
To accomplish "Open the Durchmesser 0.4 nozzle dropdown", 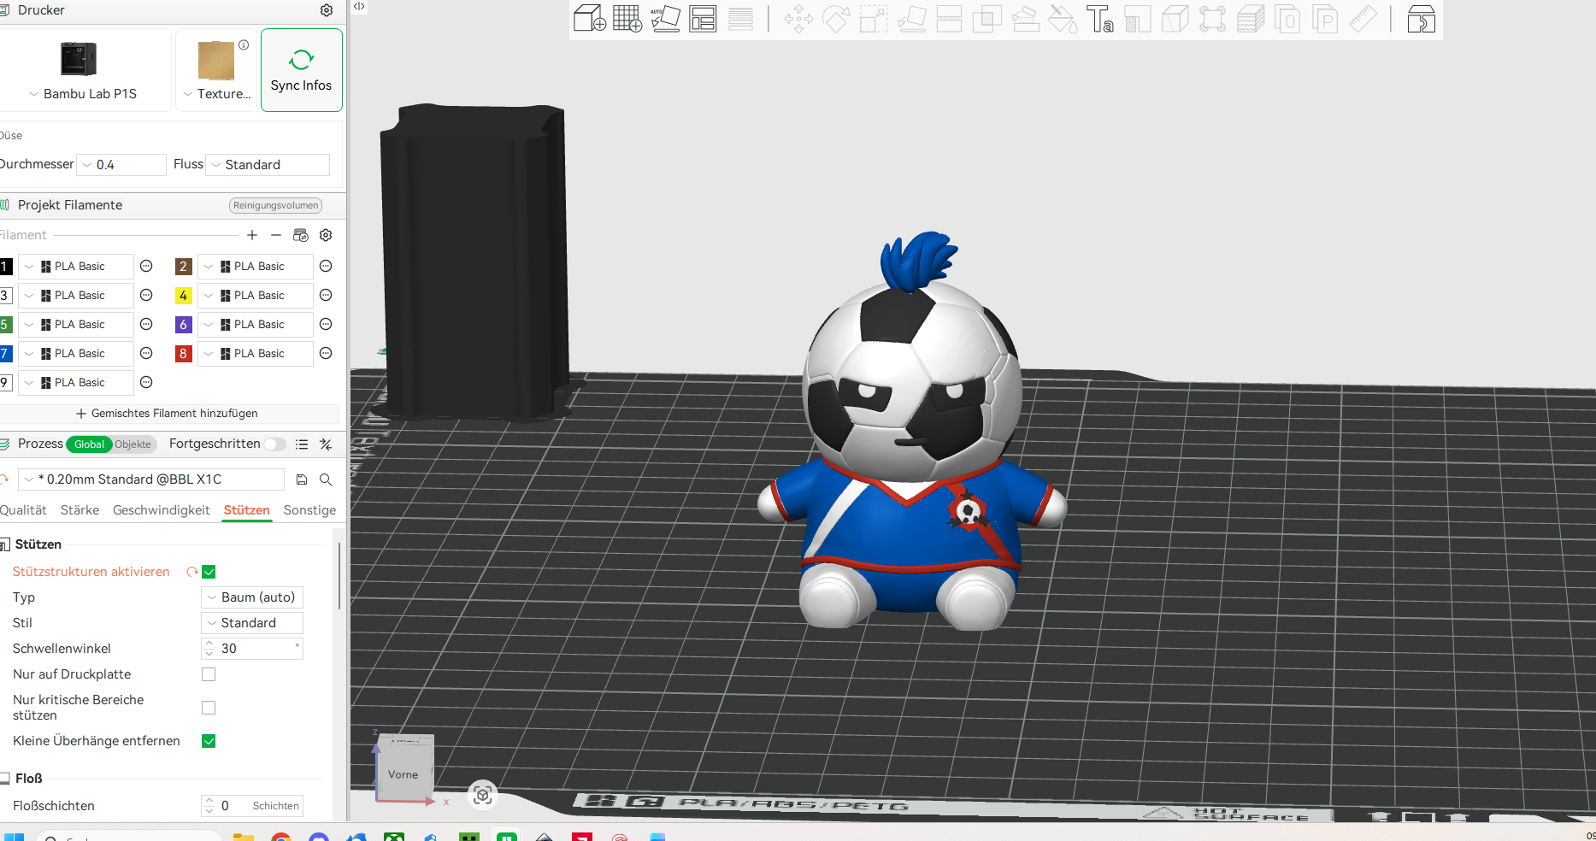I will click(121, 165).
